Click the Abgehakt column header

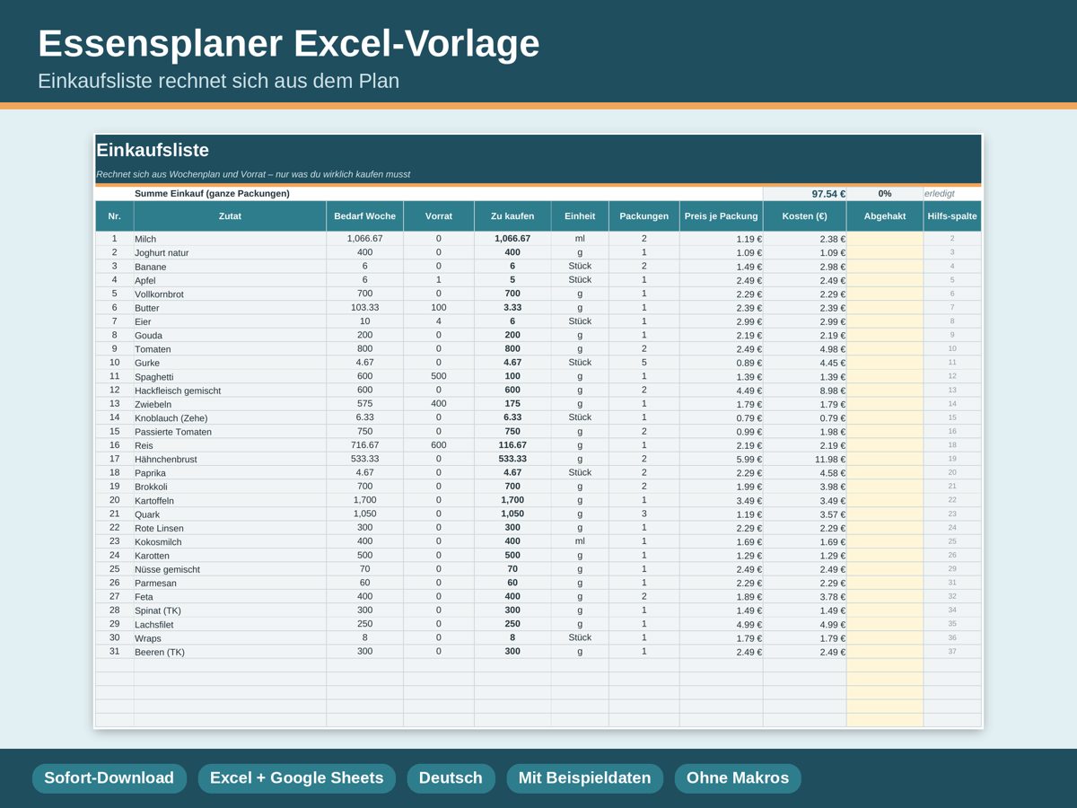885,216
